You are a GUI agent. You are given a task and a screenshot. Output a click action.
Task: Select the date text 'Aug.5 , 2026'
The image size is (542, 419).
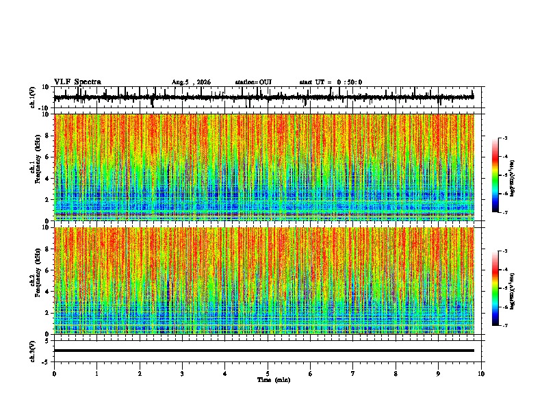[x=191, y=82]
